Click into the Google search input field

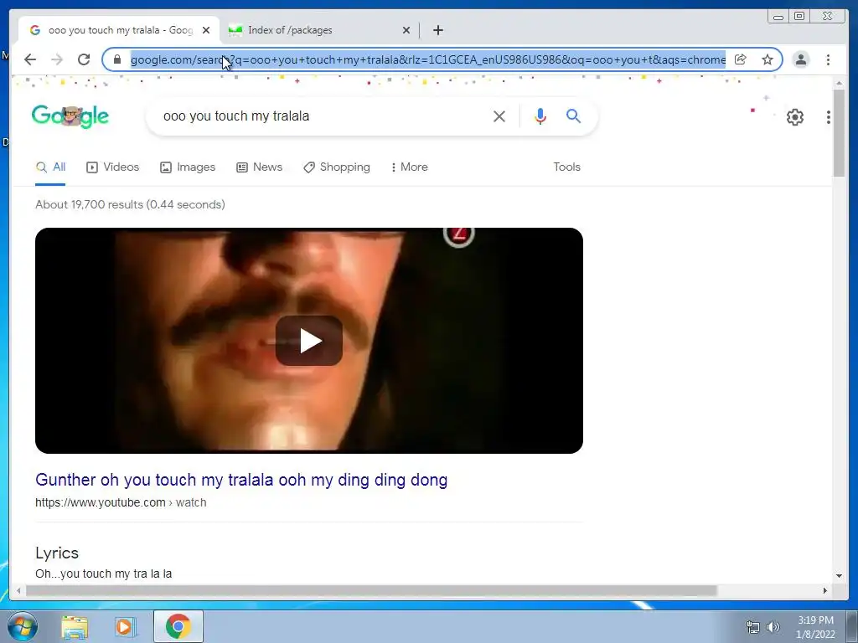[x=323, y=116]
